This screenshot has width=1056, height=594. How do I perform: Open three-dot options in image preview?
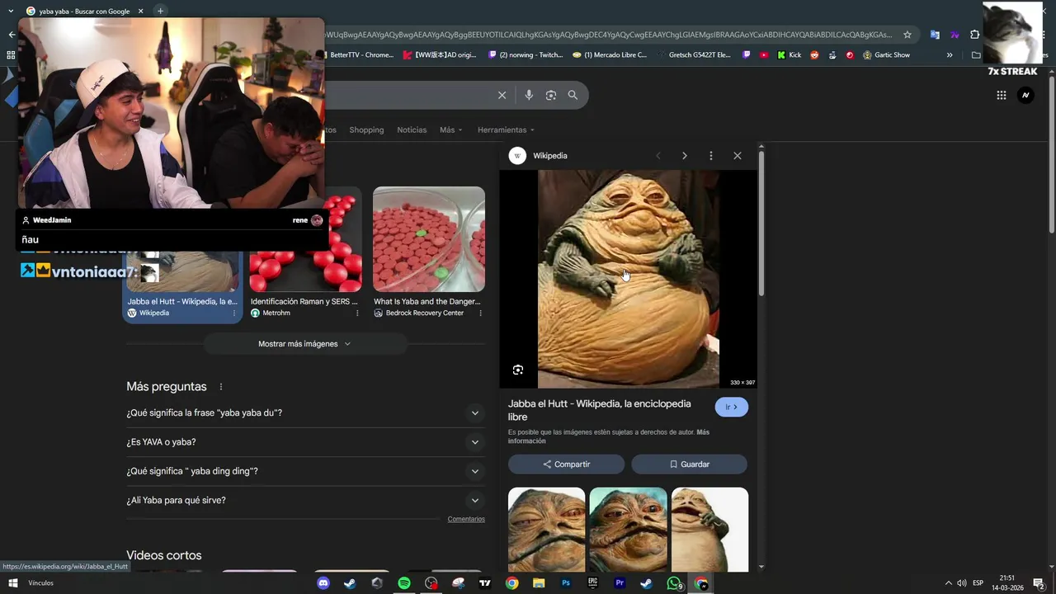710,155
